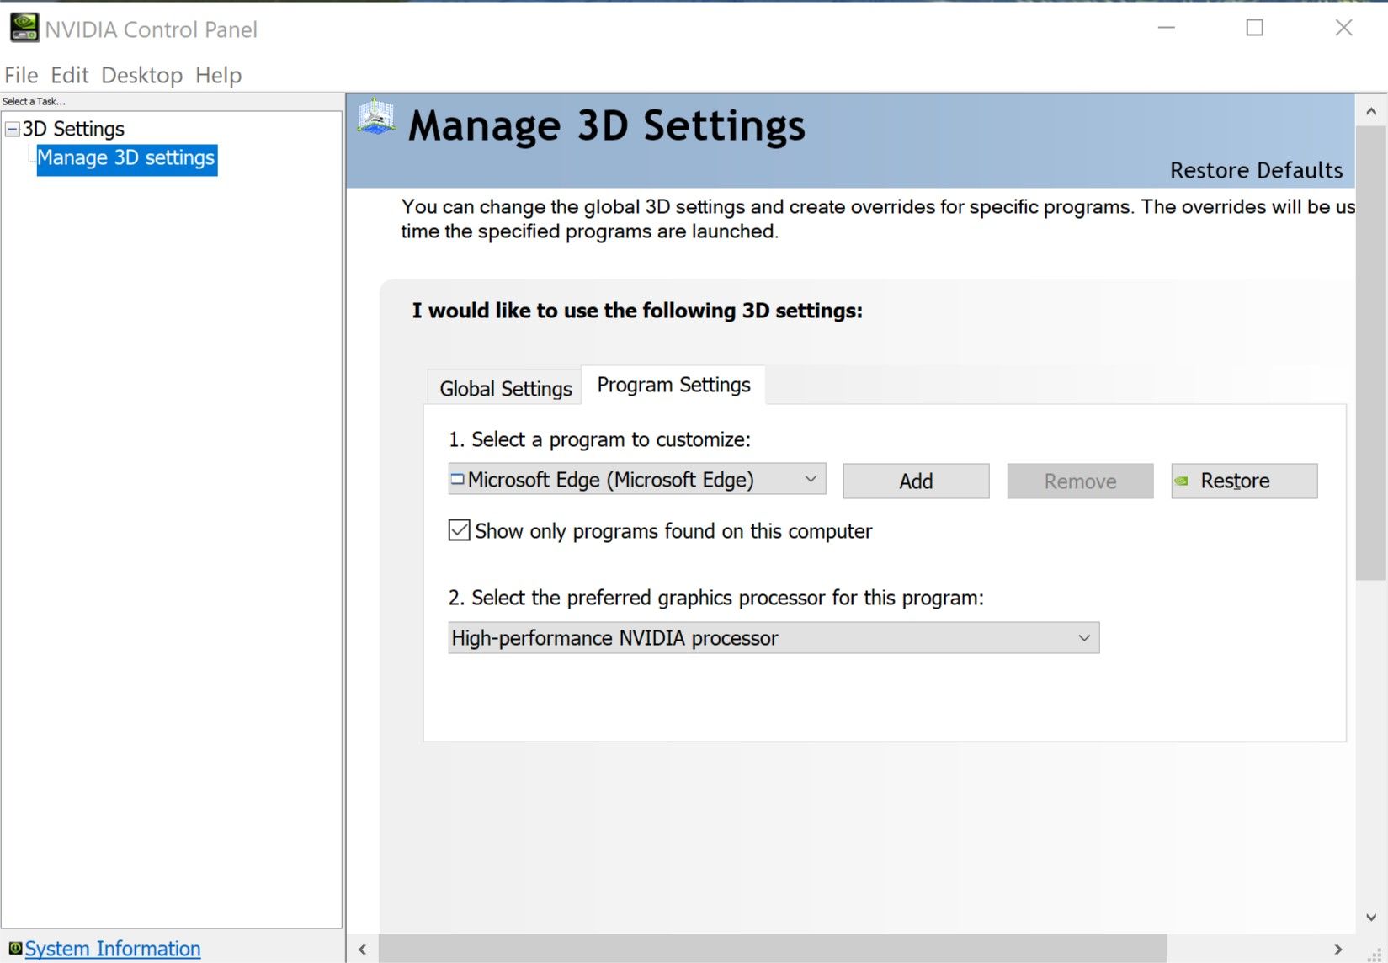Viewport: 1388px width, 963px height.
Task: Click the vertical scrollbar thumb
Action: 1371,354
